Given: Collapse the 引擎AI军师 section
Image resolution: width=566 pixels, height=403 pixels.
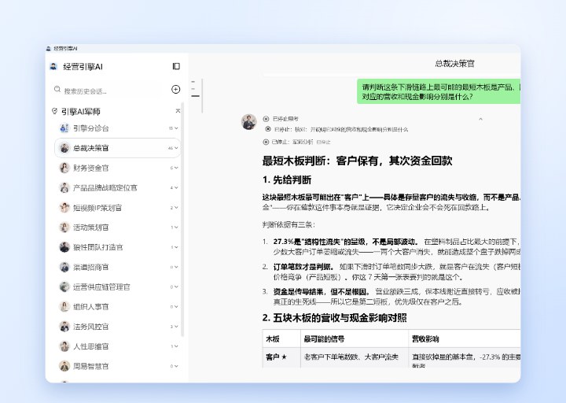Looking at the screenshot, I should [x=178, y=111].
